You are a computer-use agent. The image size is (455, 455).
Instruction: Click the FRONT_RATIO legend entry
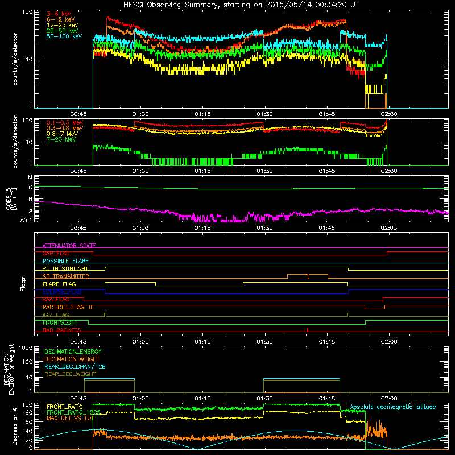click(64, 407)
